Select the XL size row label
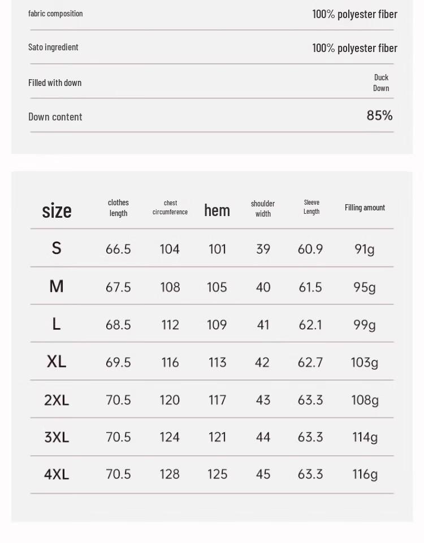 [x=57, y=361]
